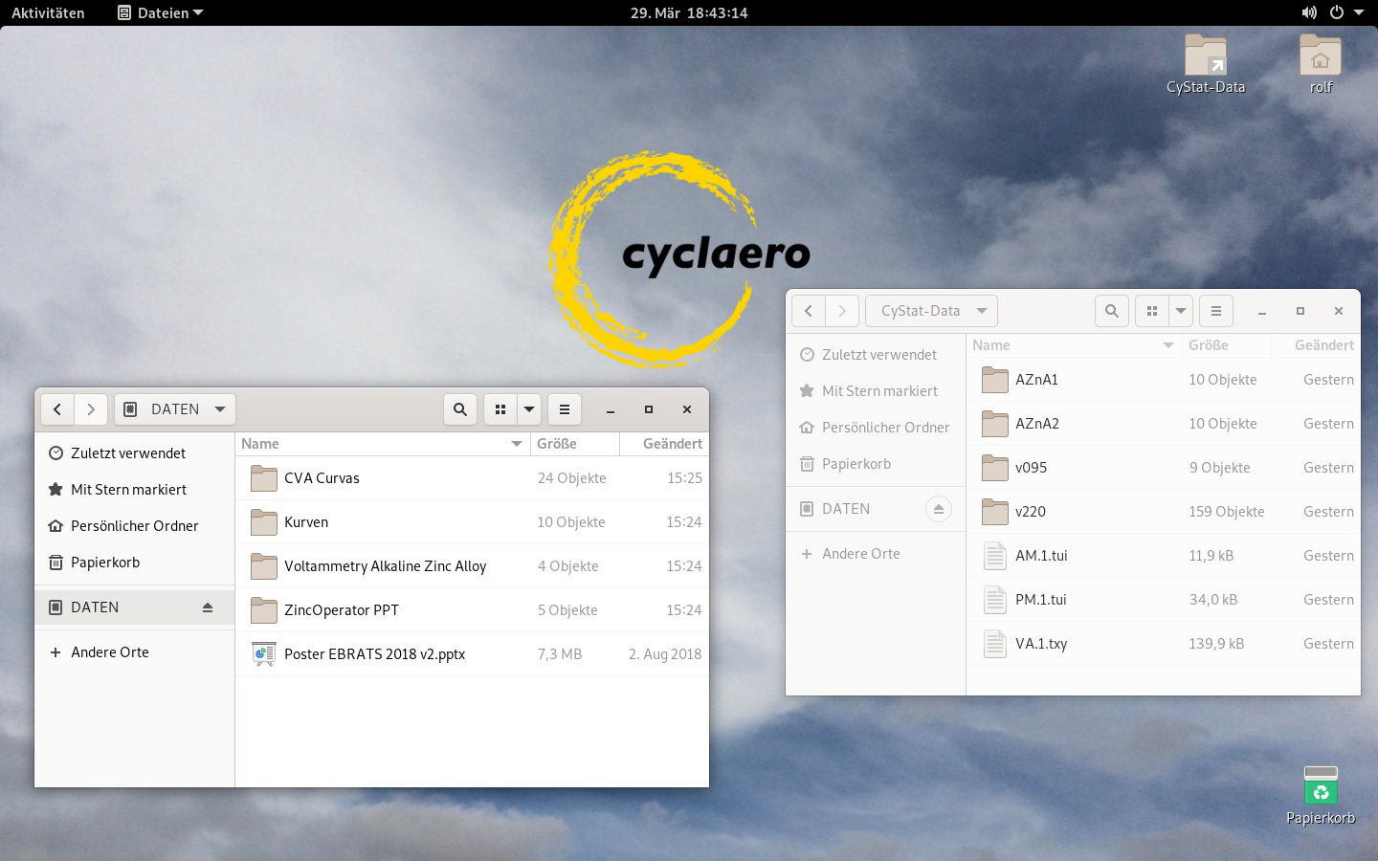Go back in DATEN window

click(x=57, y=409)
